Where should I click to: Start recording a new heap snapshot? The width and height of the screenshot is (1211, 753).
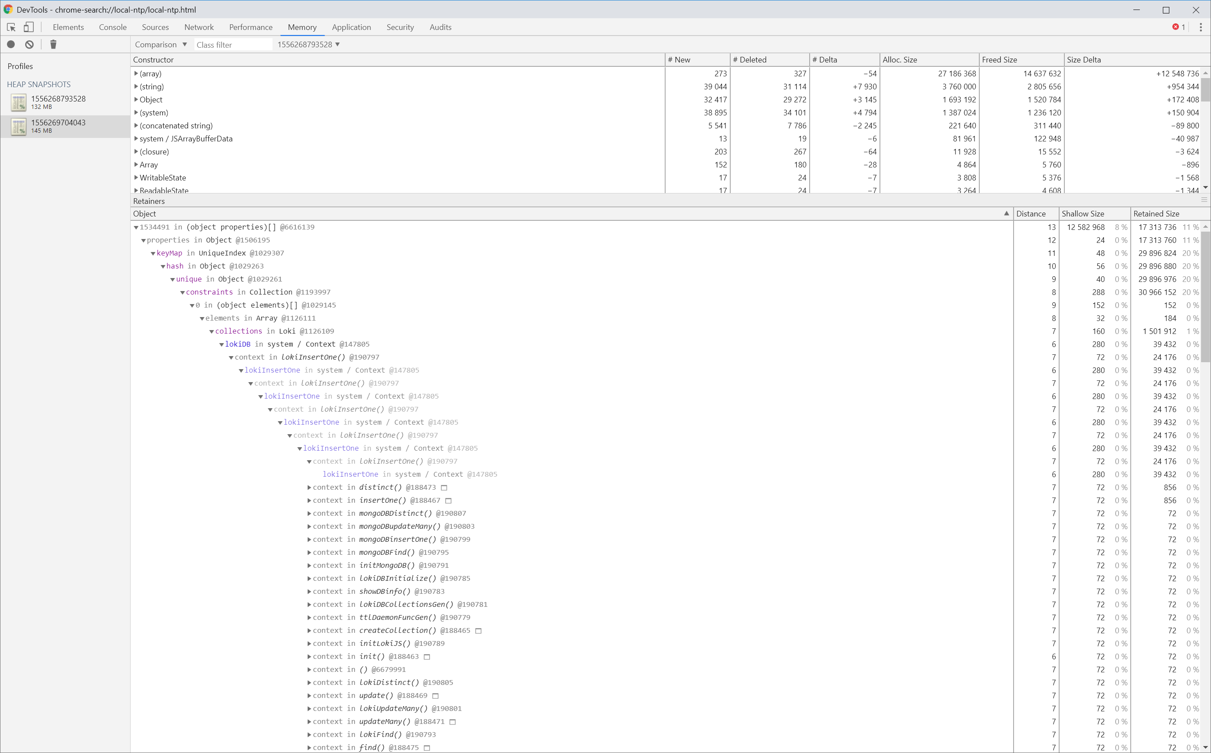pyautogui.click(x=10, y=44)
